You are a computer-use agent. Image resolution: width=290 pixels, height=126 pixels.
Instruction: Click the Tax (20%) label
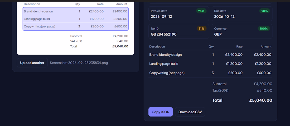[x=220, y=90]
